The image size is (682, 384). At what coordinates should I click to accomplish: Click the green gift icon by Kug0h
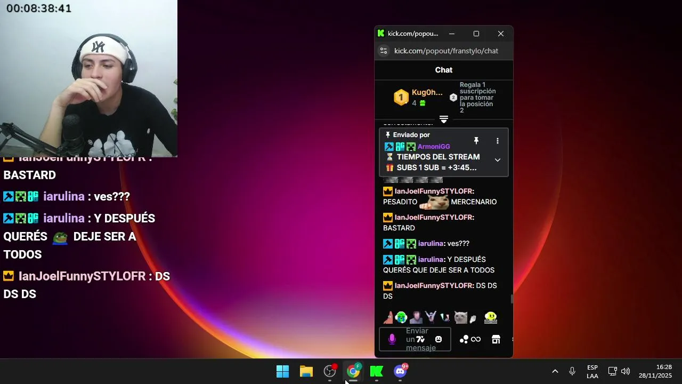(x=423, y=103)
